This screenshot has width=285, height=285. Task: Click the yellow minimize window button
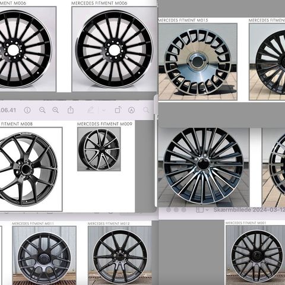point(176,210)
